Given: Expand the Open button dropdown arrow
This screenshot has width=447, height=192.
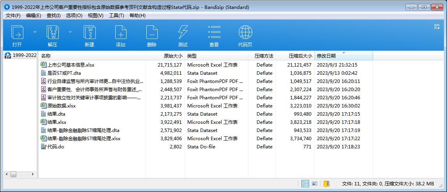Looking at the screenshot, I should 35,32.
